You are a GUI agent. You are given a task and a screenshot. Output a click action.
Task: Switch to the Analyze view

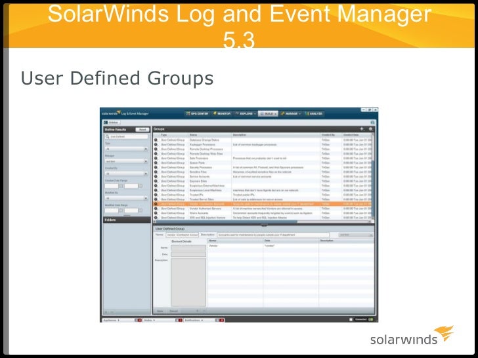[314, 113]
